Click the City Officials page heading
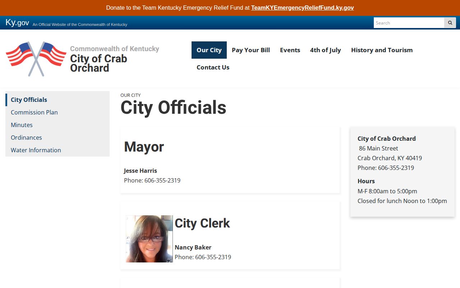460x288 pixels. 173,108
